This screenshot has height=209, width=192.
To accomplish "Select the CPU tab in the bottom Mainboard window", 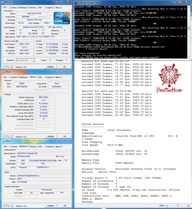I will 5,147.
